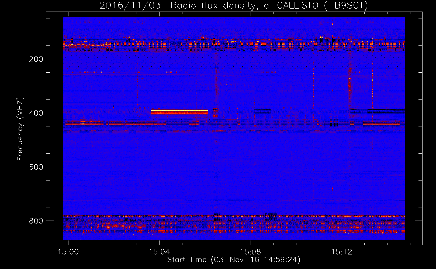Click the 15:08 time tick label
Viewport: 436px width, 269px height.
(x=251, y=252)
